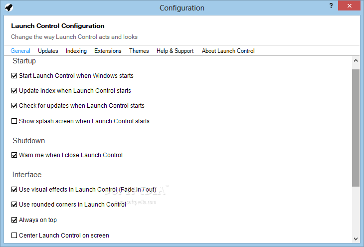Switch to the Updates tab
The height and width of the screenshot is (247, 364).
click(x=48, y=51)
